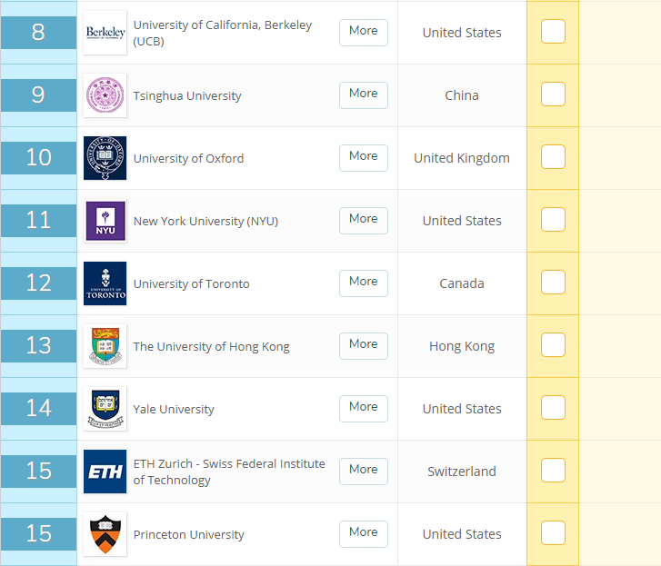The width and height of the screenshot is (661, 566).
Task: Click the UC Berkeley logo icon
Action: coord(105,33)
